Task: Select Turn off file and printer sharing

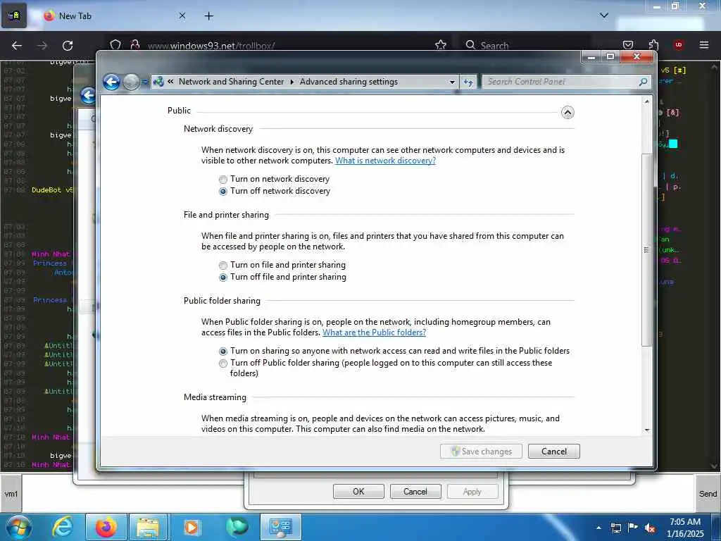Action: pos(223,278)
